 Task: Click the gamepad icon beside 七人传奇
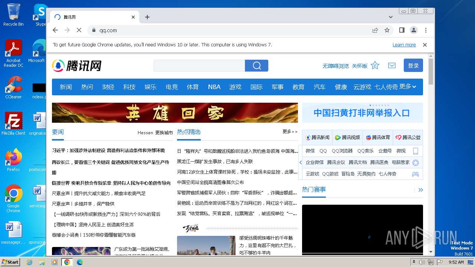(416, 174)
